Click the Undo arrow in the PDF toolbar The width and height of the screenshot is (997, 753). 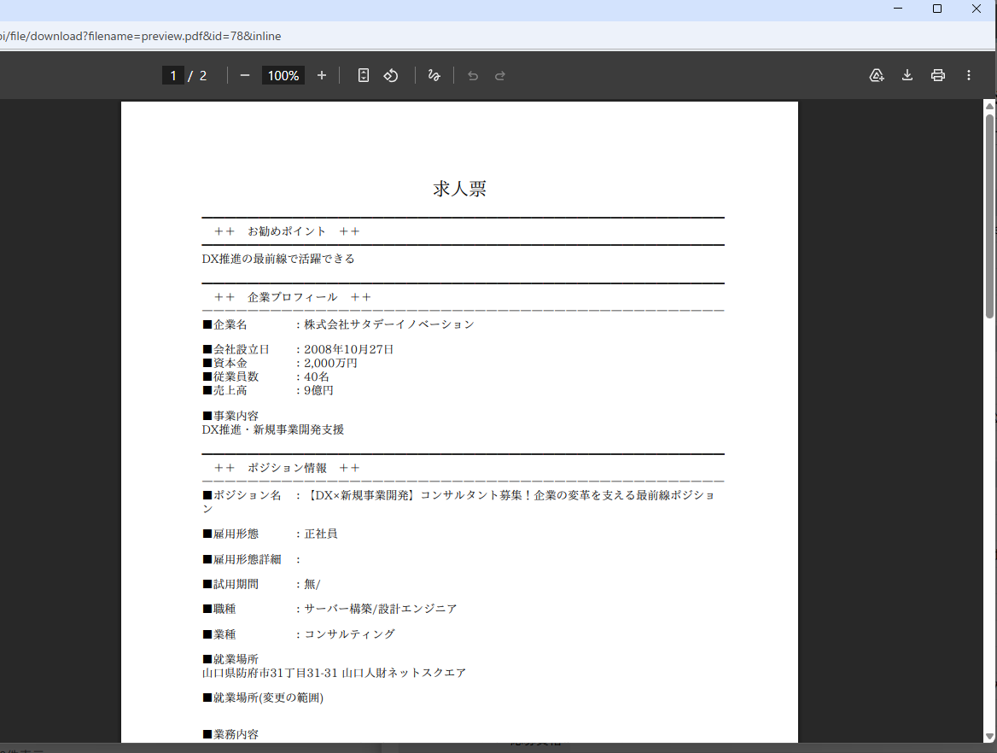[473, 76]
